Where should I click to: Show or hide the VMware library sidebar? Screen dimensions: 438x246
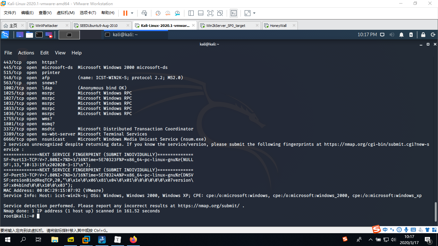point(191,13)
